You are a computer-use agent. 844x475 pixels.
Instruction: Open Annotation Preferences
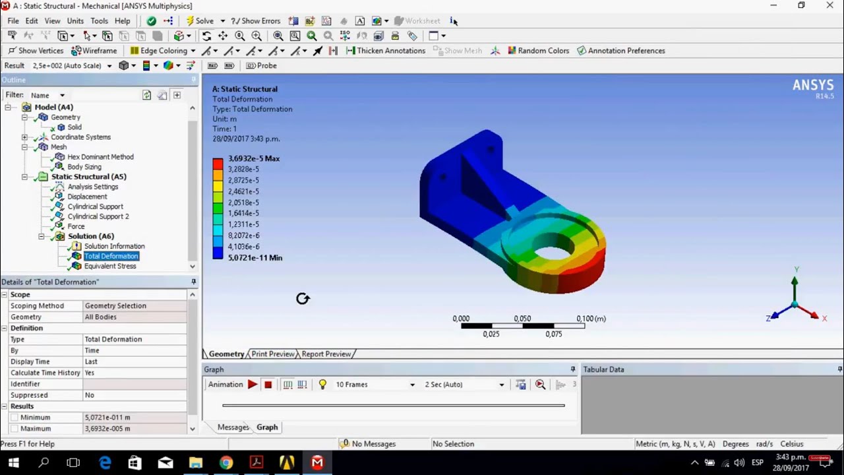620,51
